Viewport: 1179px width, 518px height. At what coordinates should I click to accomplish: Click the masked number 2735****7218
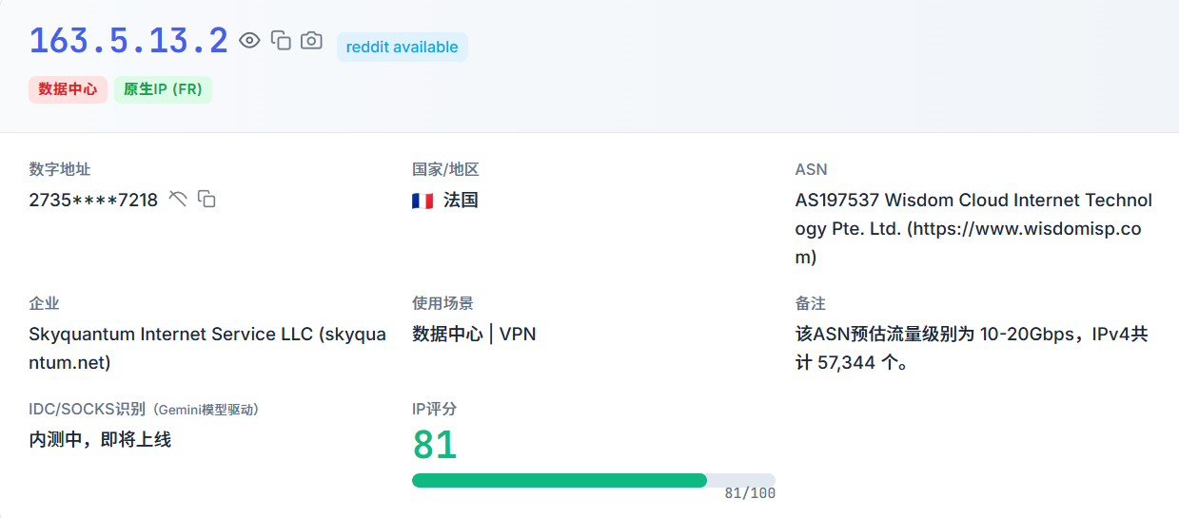tap(93, 200)
